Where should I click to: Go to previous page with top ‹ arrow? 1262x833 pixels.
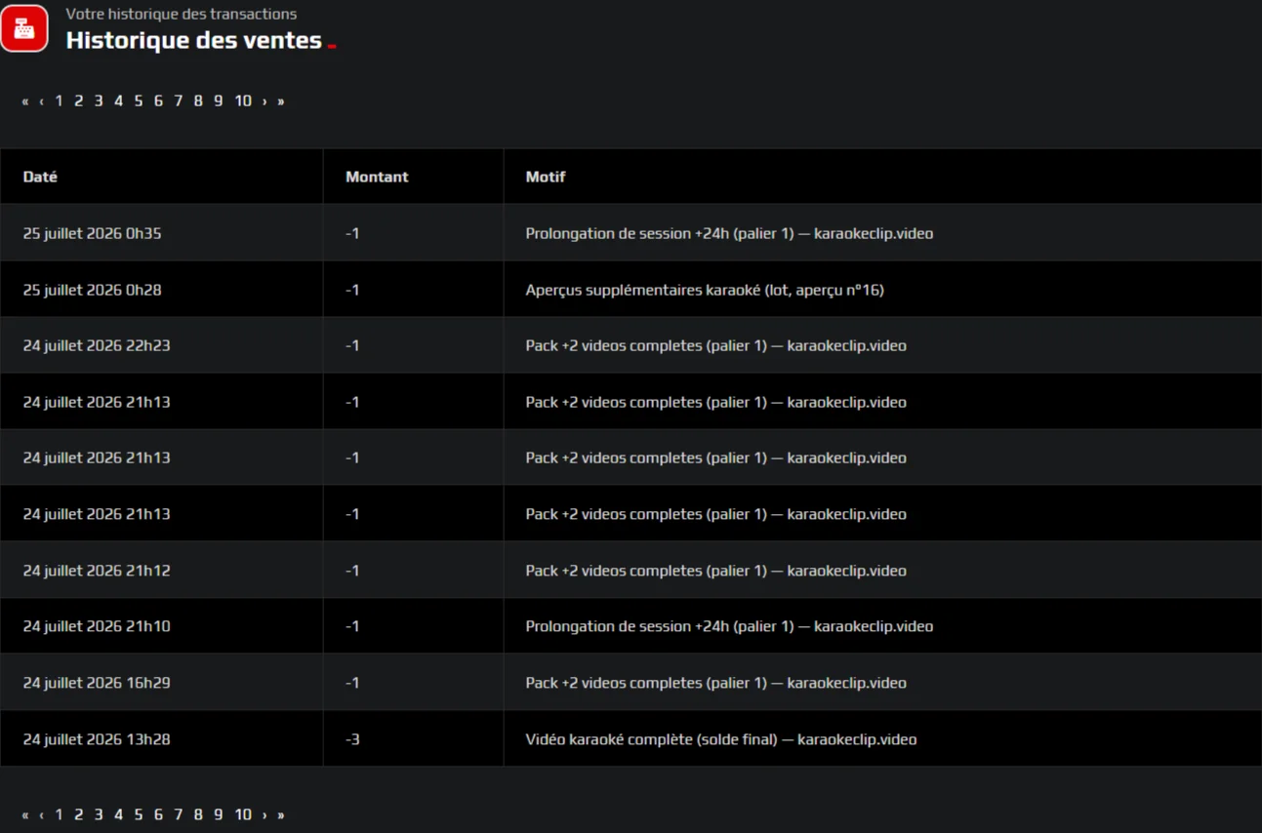tap(41, 101)
